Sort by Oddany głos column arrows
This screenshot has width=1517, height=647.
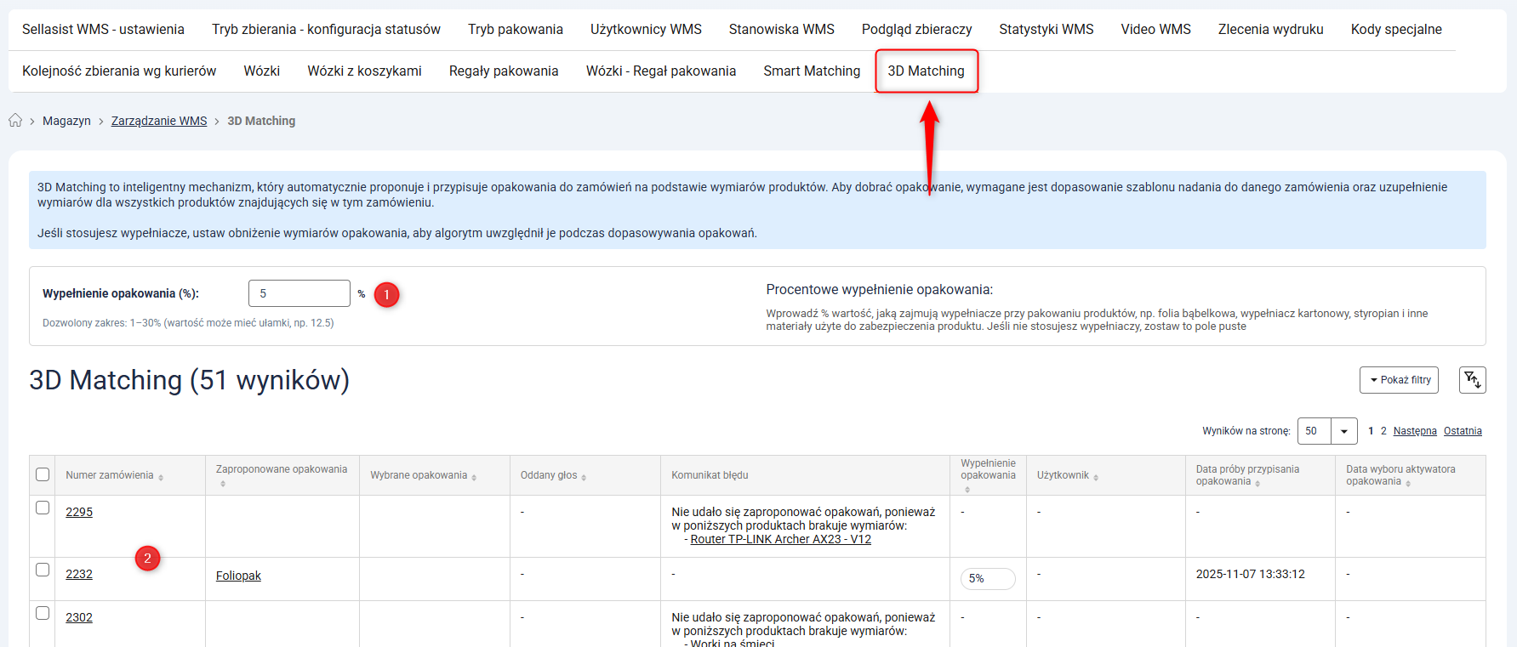[584, 477]
